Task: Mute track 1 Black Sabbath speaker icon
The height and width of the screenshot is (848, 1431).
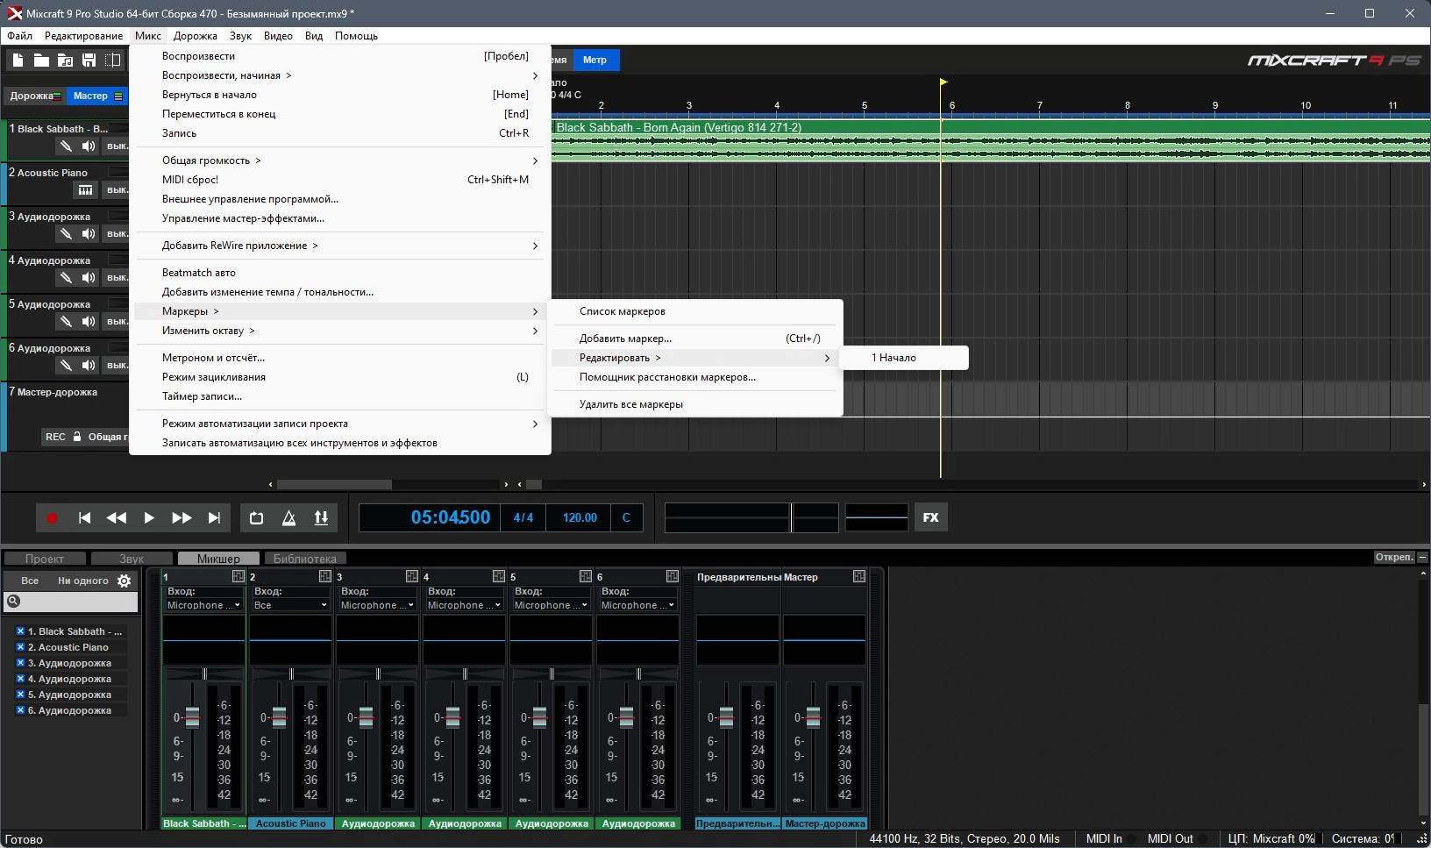Action: (89, 146)
